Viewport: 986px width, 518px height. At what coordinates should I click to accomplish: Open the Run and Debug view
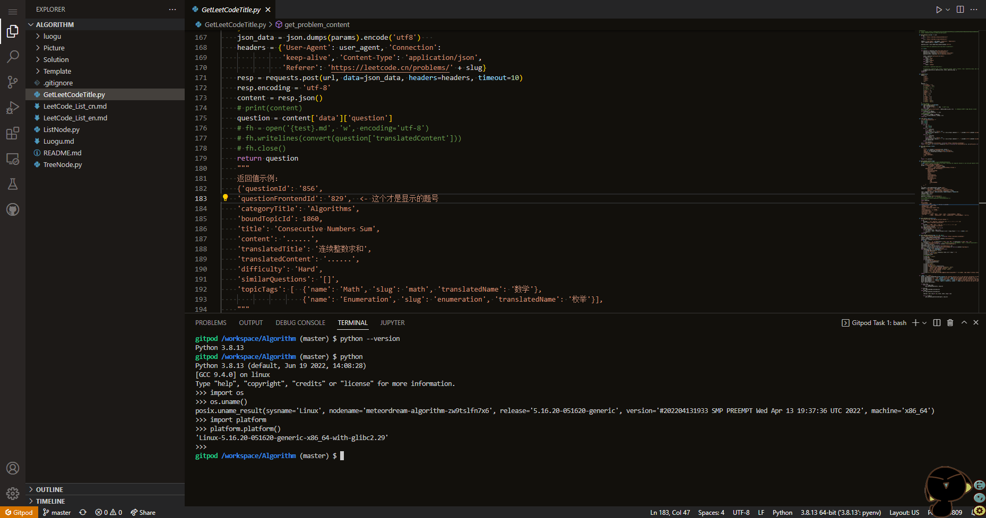click(13, 108)
